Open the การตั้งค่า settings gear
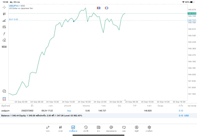Viewport: 197px width, 137px height. (x=149, y=128)
